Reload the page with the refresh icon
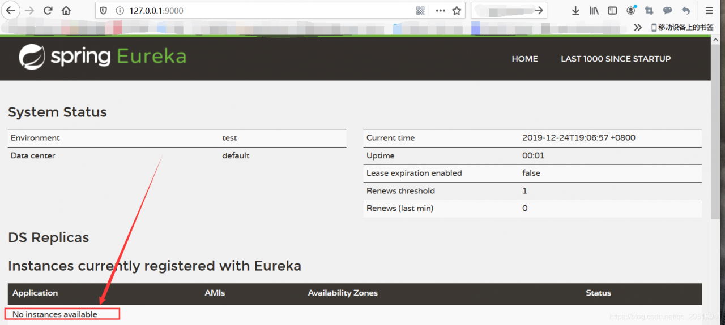Image resolution: width=725 pixels, height=325 pixels. [48, 10]
